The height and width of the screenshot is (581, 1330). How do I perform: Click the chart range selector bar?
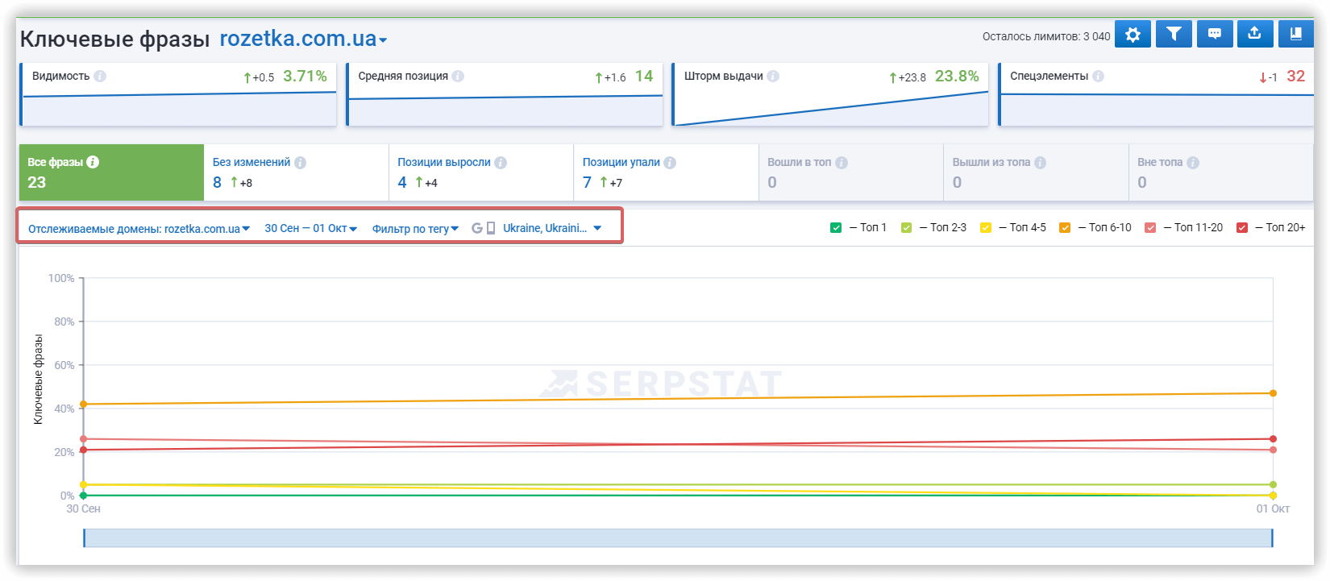click(x=678, y=537)
